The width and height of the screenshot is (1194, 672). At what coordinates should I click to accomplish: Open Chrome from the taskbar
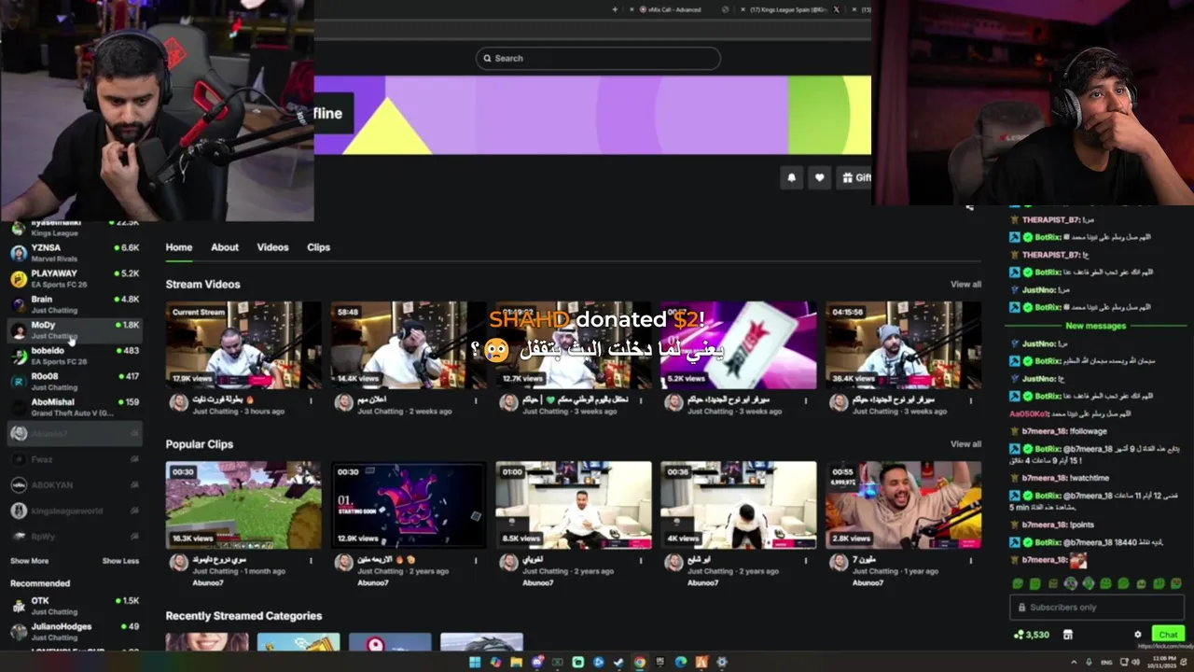point(639,662)
